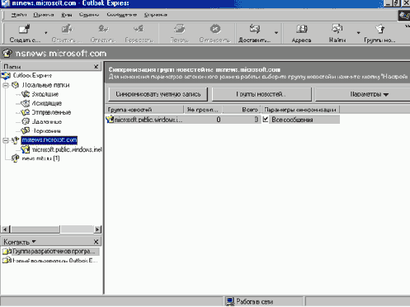Open the Sent Items (Отправленные) folder
This screenshot has height=307, width=410.
click(x=51, y=112)
